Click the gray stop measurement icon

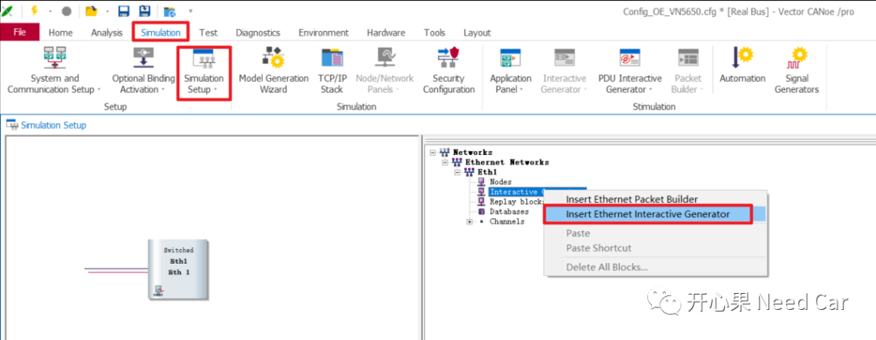click(x=67, y=11)
